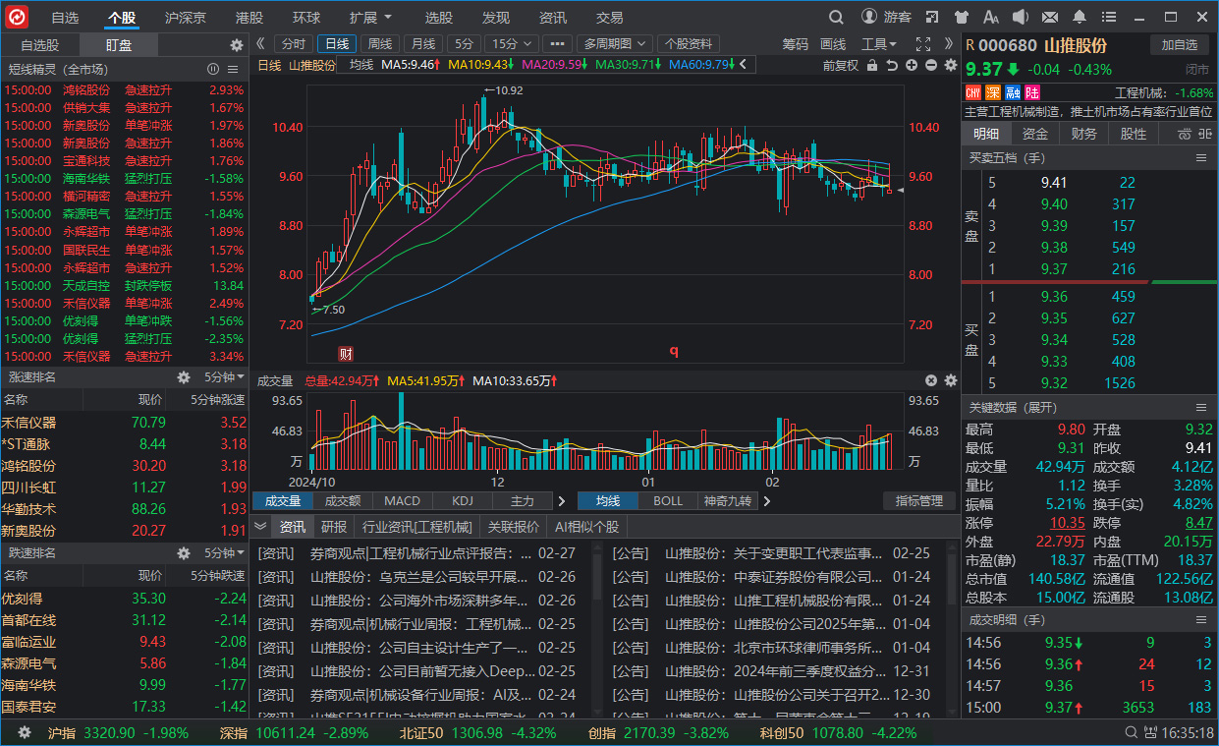Click the chart fullscreen expand icon
The width and height of the screenshot is (1219, 746).
922,44
